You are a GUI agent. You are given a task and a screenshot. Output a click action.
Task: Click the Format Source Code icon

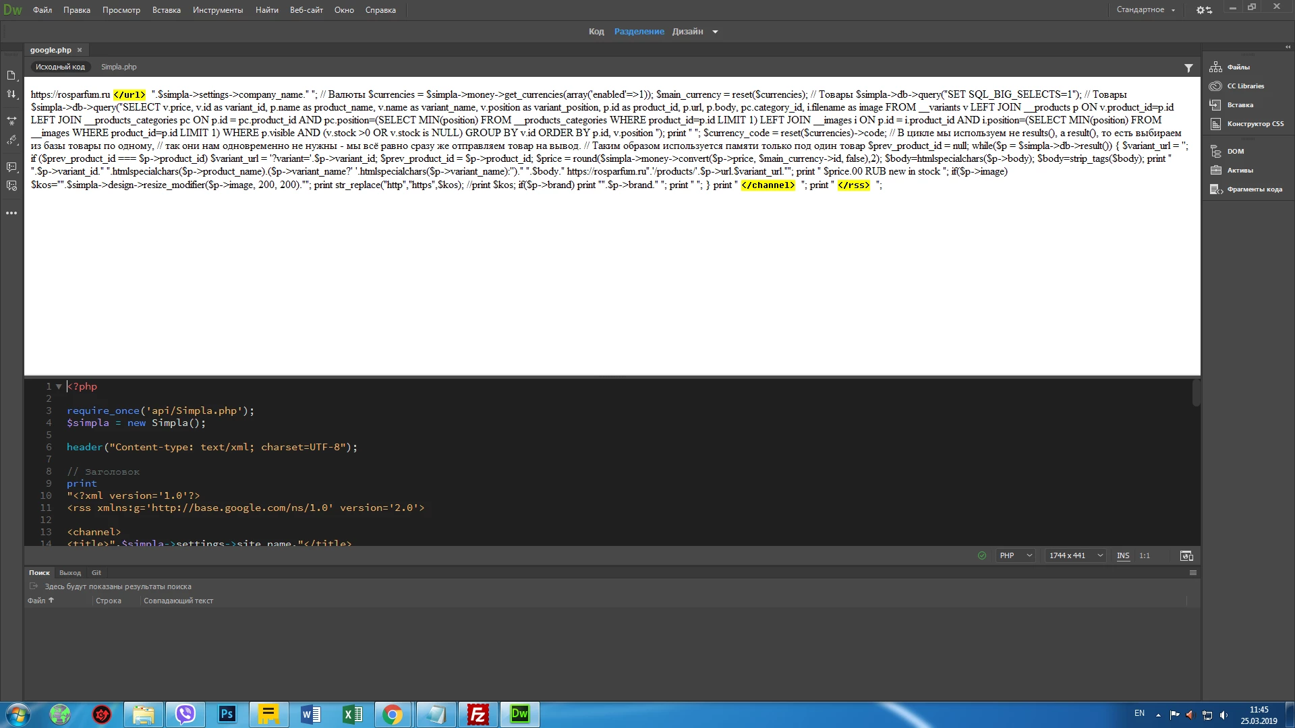(x=11, y=140)
